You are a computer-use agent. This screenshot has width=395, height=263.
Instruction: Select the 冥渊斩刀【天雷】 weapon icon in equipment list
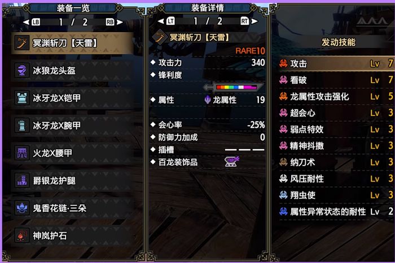pyautogui.click(x=22, y=43)
